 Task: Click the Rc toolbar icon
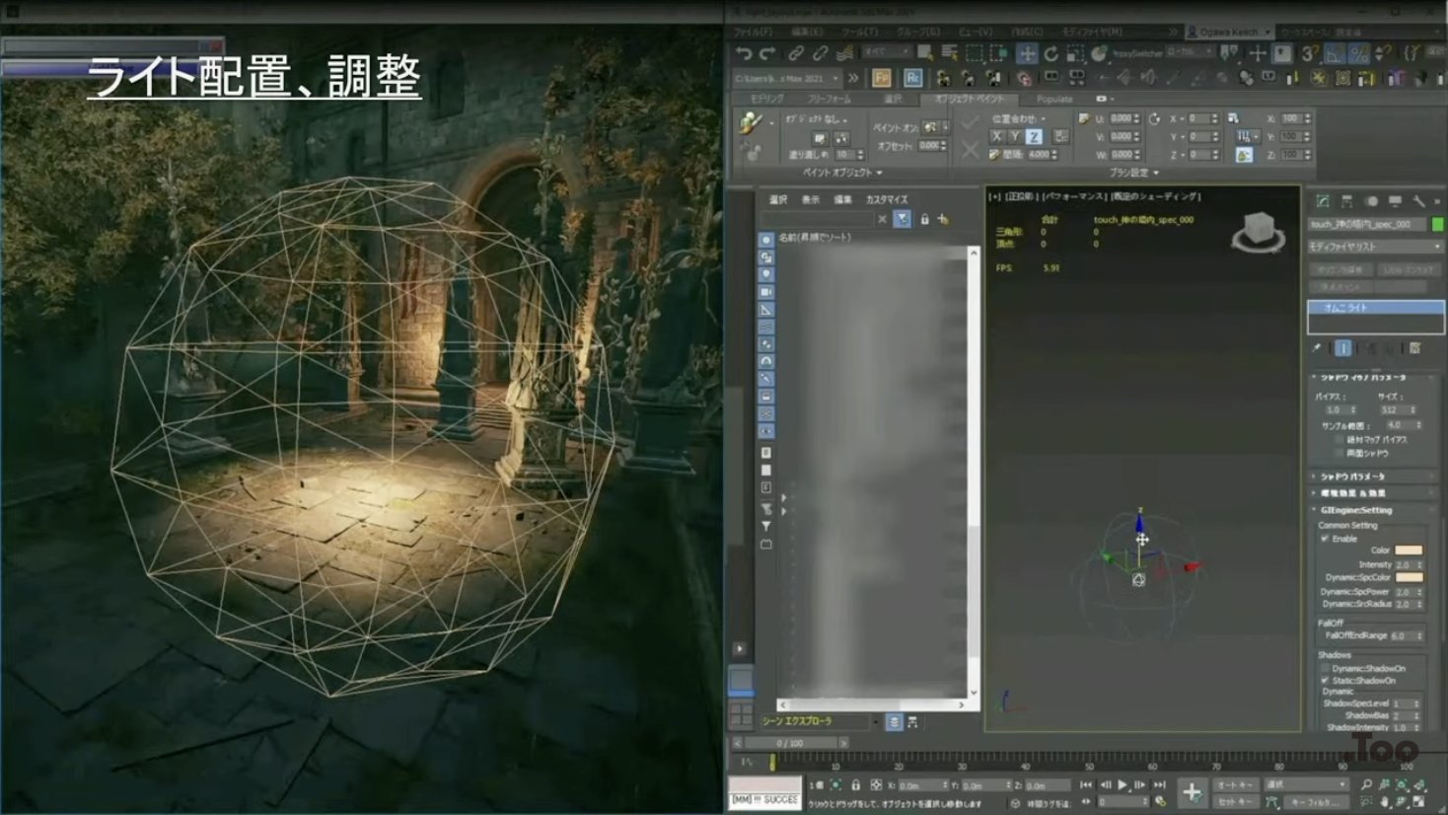click(x=912, y=78)
